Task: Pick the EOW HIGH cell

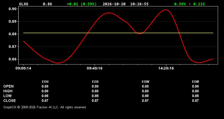Action: pos(145,91)
